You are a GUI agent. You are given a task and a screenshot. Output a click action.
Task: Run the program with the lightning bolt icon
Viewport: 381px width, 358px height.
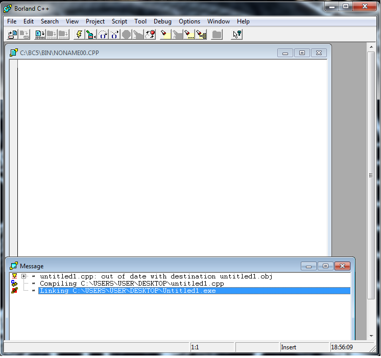pyautogui.click(x=79, y=35)
